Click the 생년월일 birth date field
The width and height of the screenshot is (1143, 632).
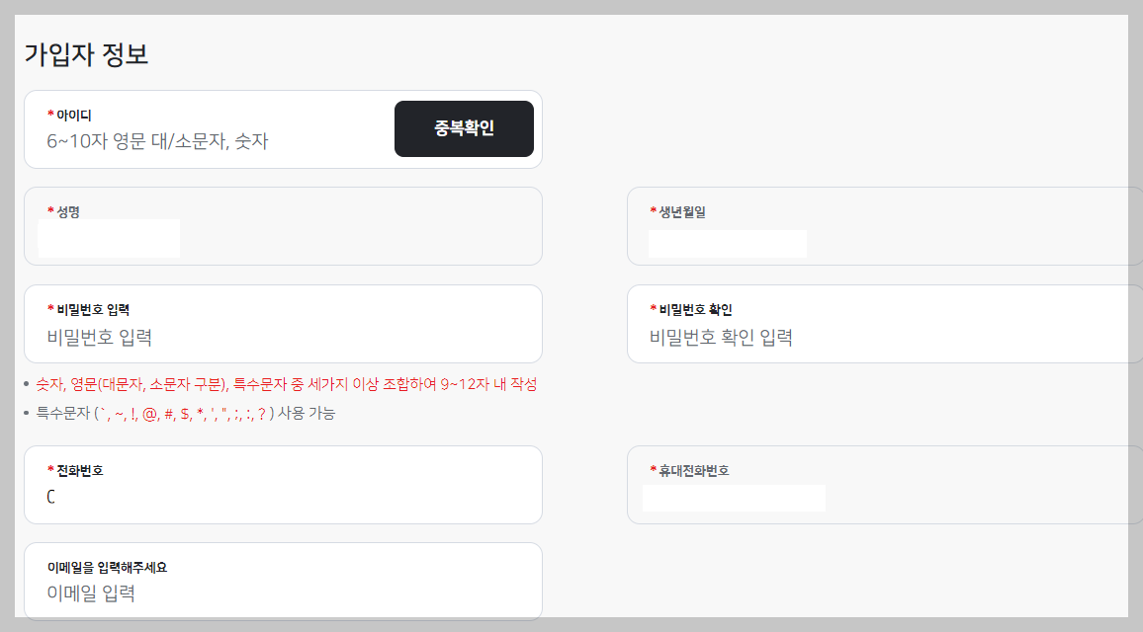728,243
